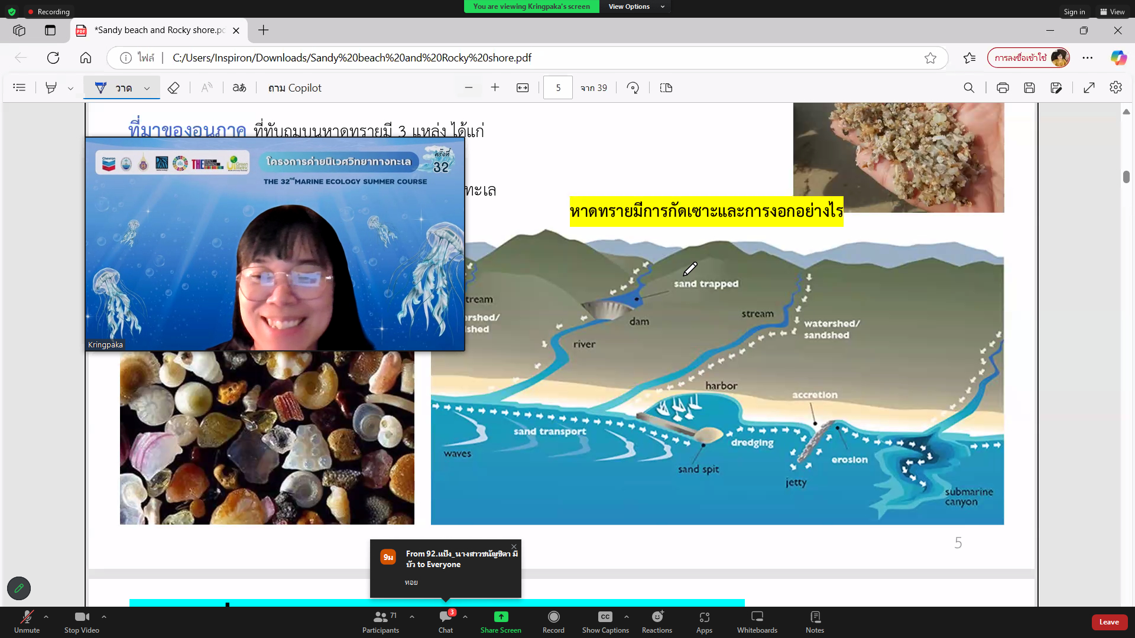Open the PDF search magnifier
Screen dimensions: 1135x638
[969, 88]
